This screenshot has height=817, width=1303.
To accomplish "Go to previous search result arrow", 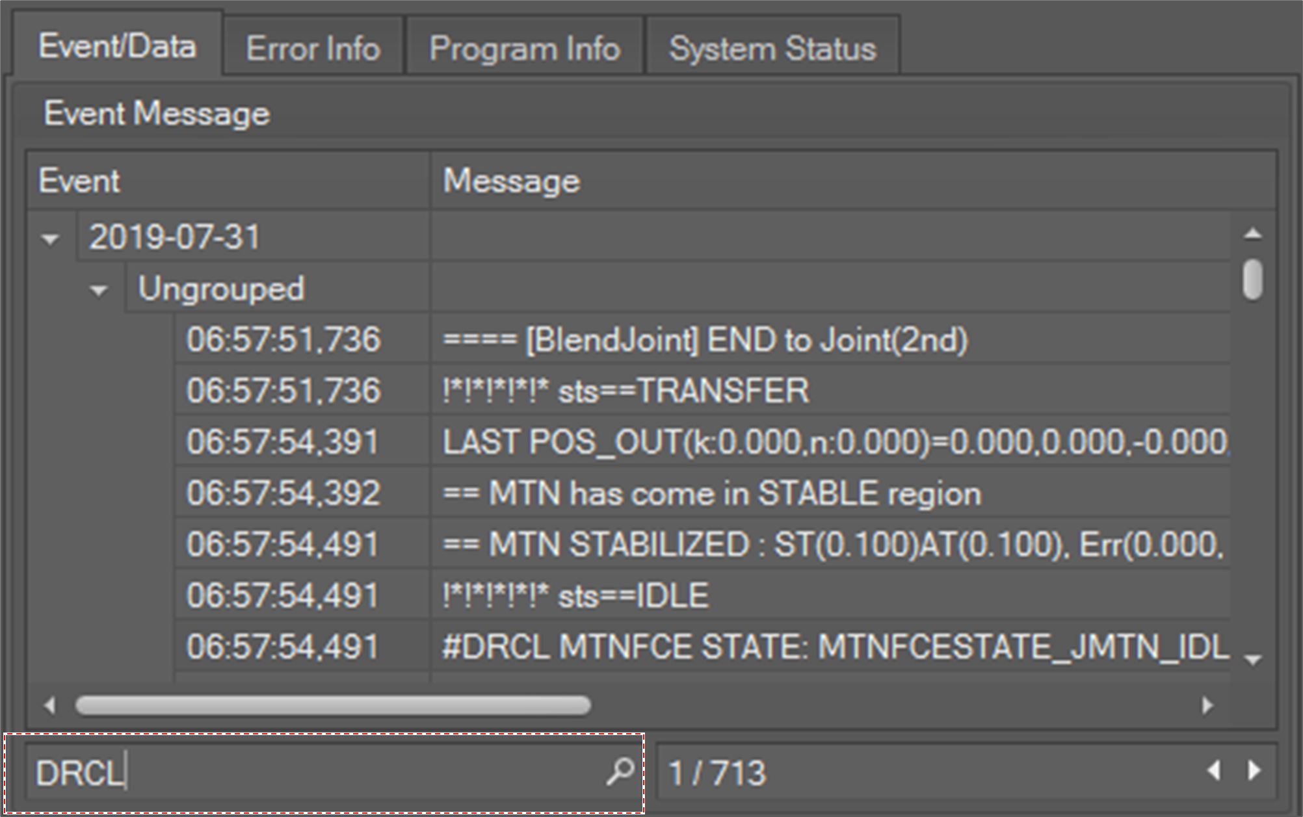I will click(1213, 771).
